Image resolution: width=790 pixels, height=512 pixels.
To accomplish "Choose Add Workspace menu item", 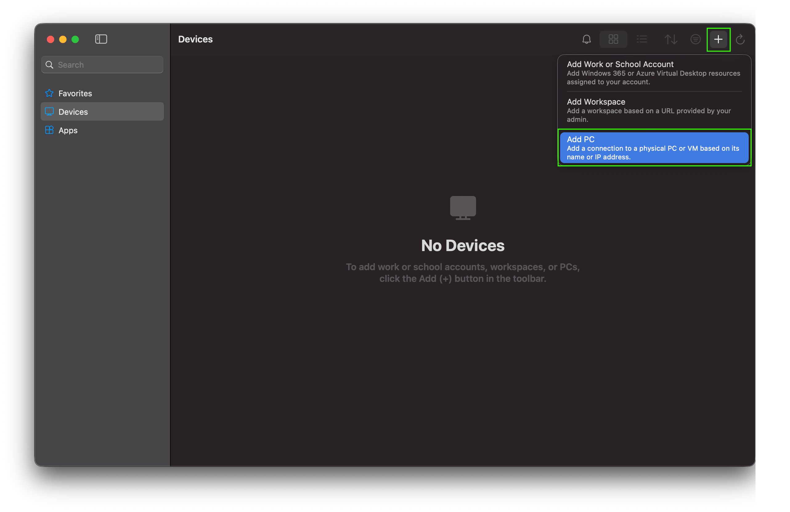I will 654,110.
